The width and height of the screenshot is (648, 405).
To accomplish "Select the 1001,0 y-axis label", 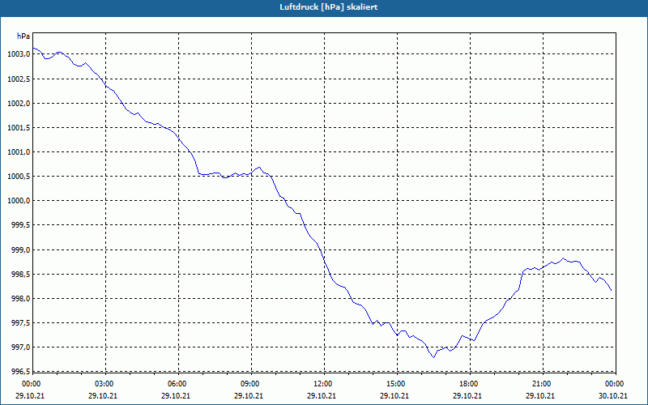I will pyautogui.click(x=19, y=152).
